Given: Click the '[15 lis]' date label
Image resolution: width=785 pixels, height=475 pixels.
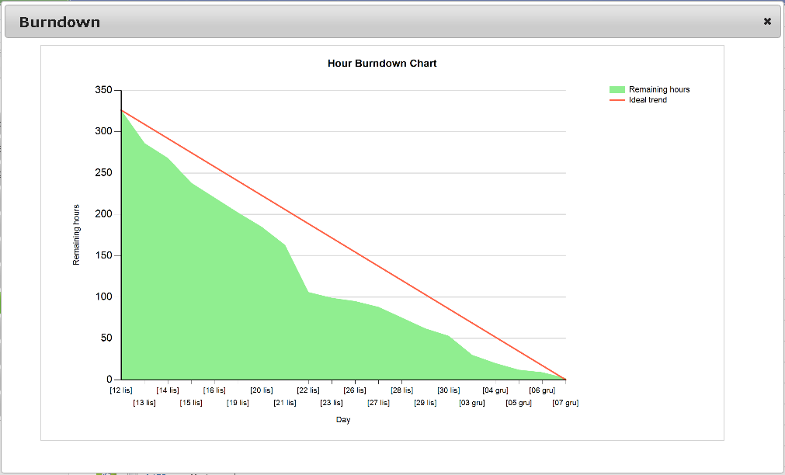Looking at the screenshot, I should 191,403.
